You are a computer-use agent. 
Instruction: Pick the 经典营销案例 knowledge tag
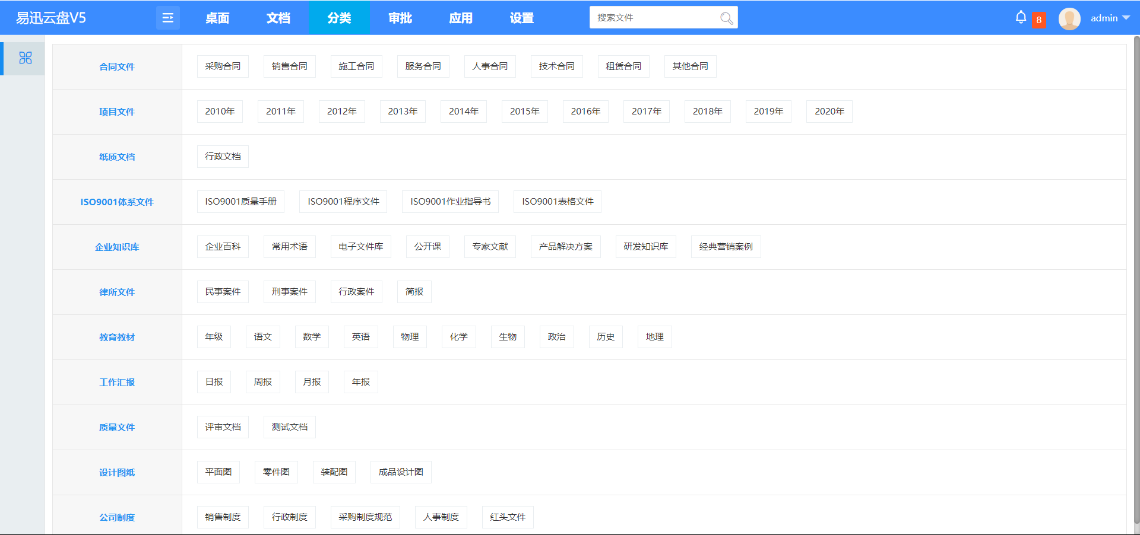click(x=726, y=247)
